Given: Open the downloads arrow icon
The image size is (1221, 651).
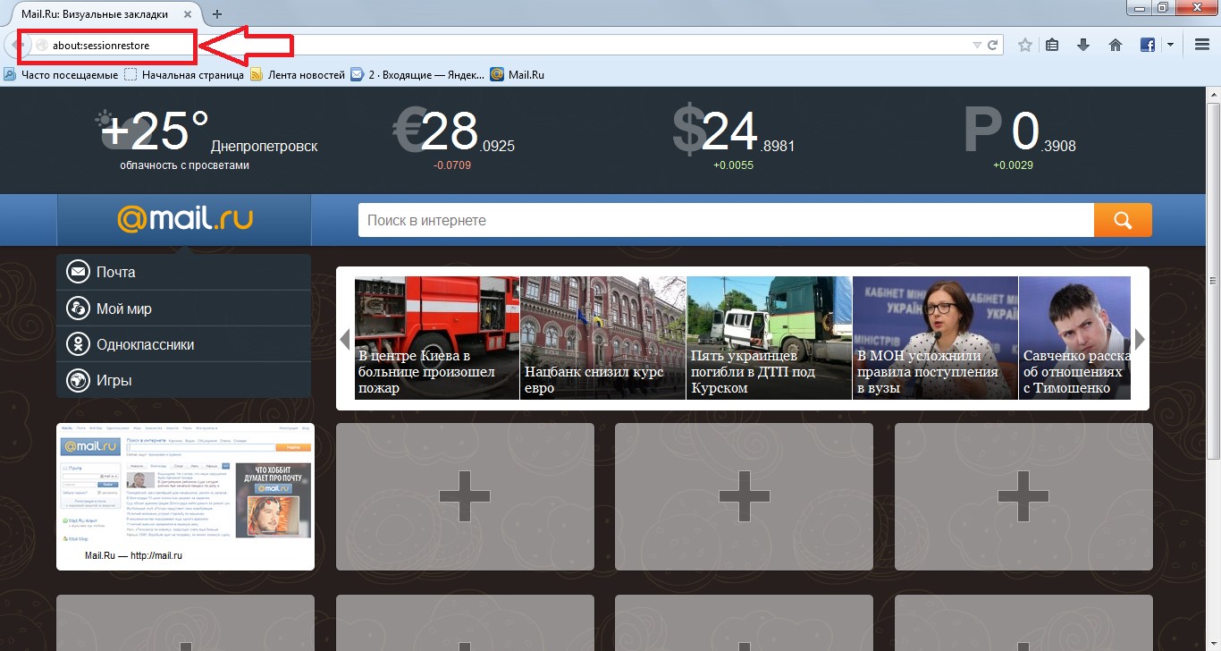Looking at the screenshot, I should coord(1083,45).
